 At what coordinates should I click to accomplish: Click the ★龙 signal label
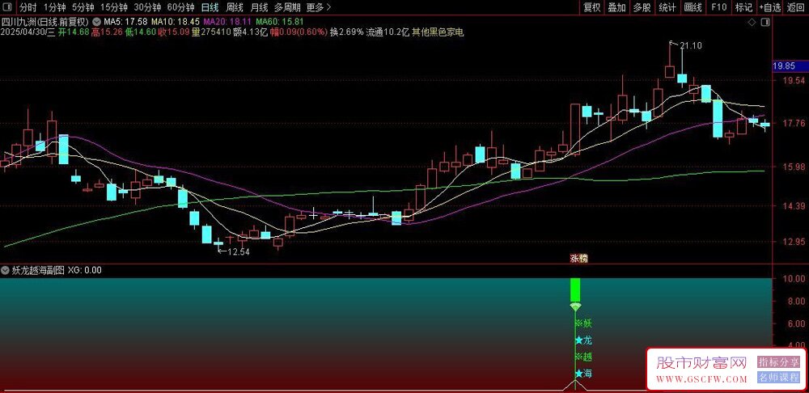pyautogui.click(x=583, y=340)
